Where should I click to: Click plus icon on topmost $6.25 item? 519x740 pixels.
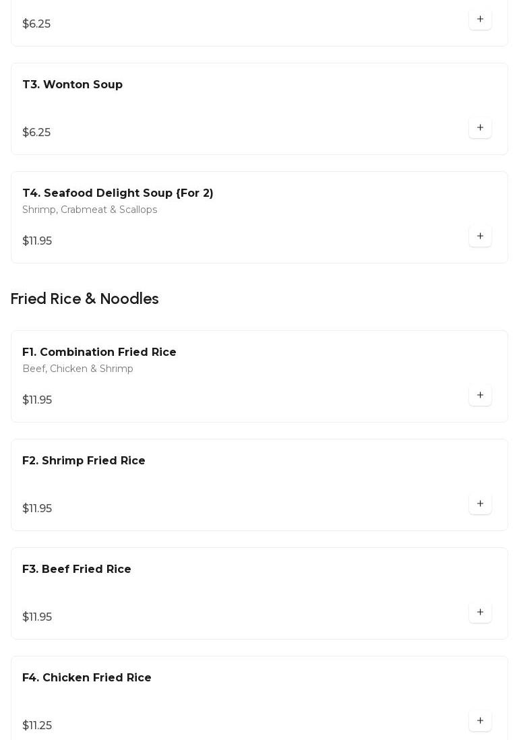point(480,20)
